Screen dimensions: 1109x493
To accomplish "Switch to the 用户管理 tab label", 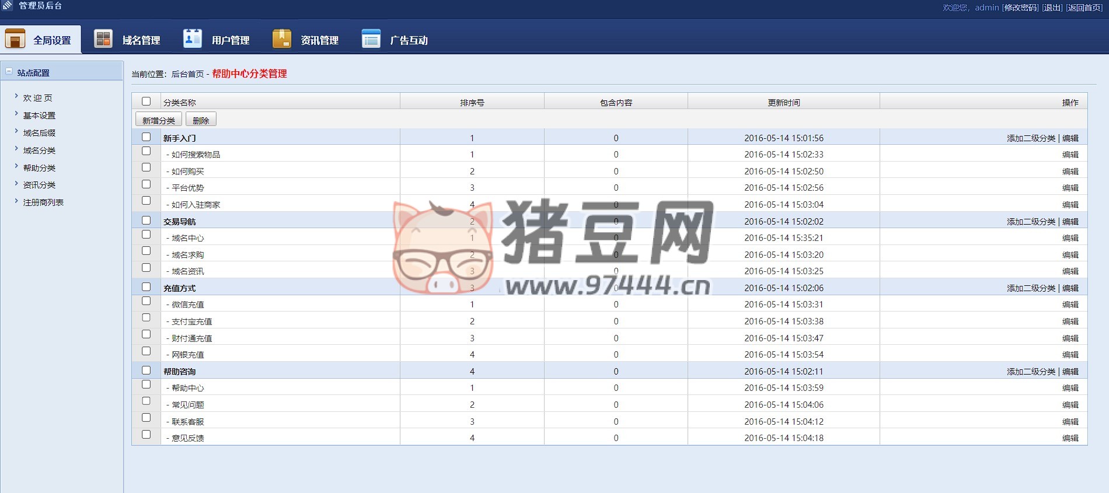I will pyautogui.click(x=230, y=40).
